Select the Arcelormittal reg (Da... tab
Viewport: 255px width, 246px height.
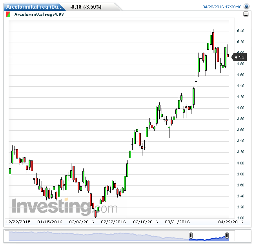click(x=35, y=7)
